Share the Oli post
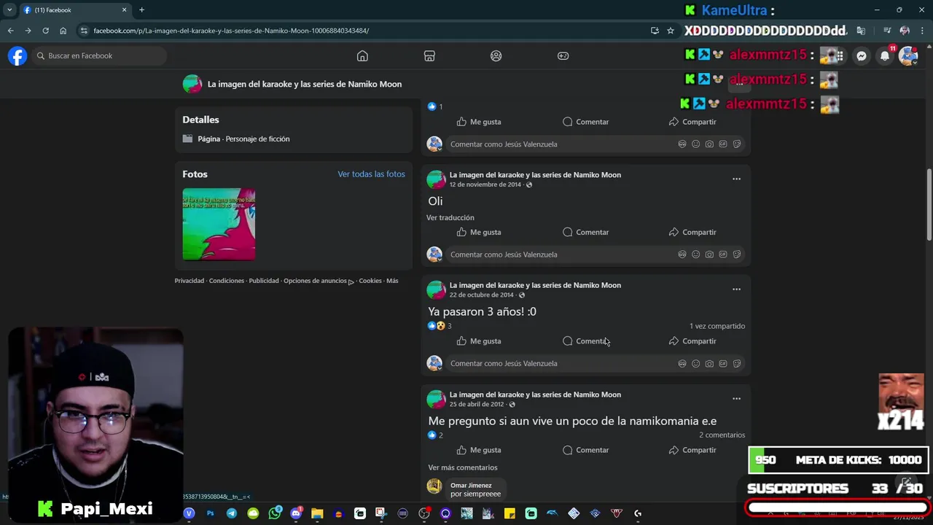This screenshot has width=933, height=525. point(692,232)
